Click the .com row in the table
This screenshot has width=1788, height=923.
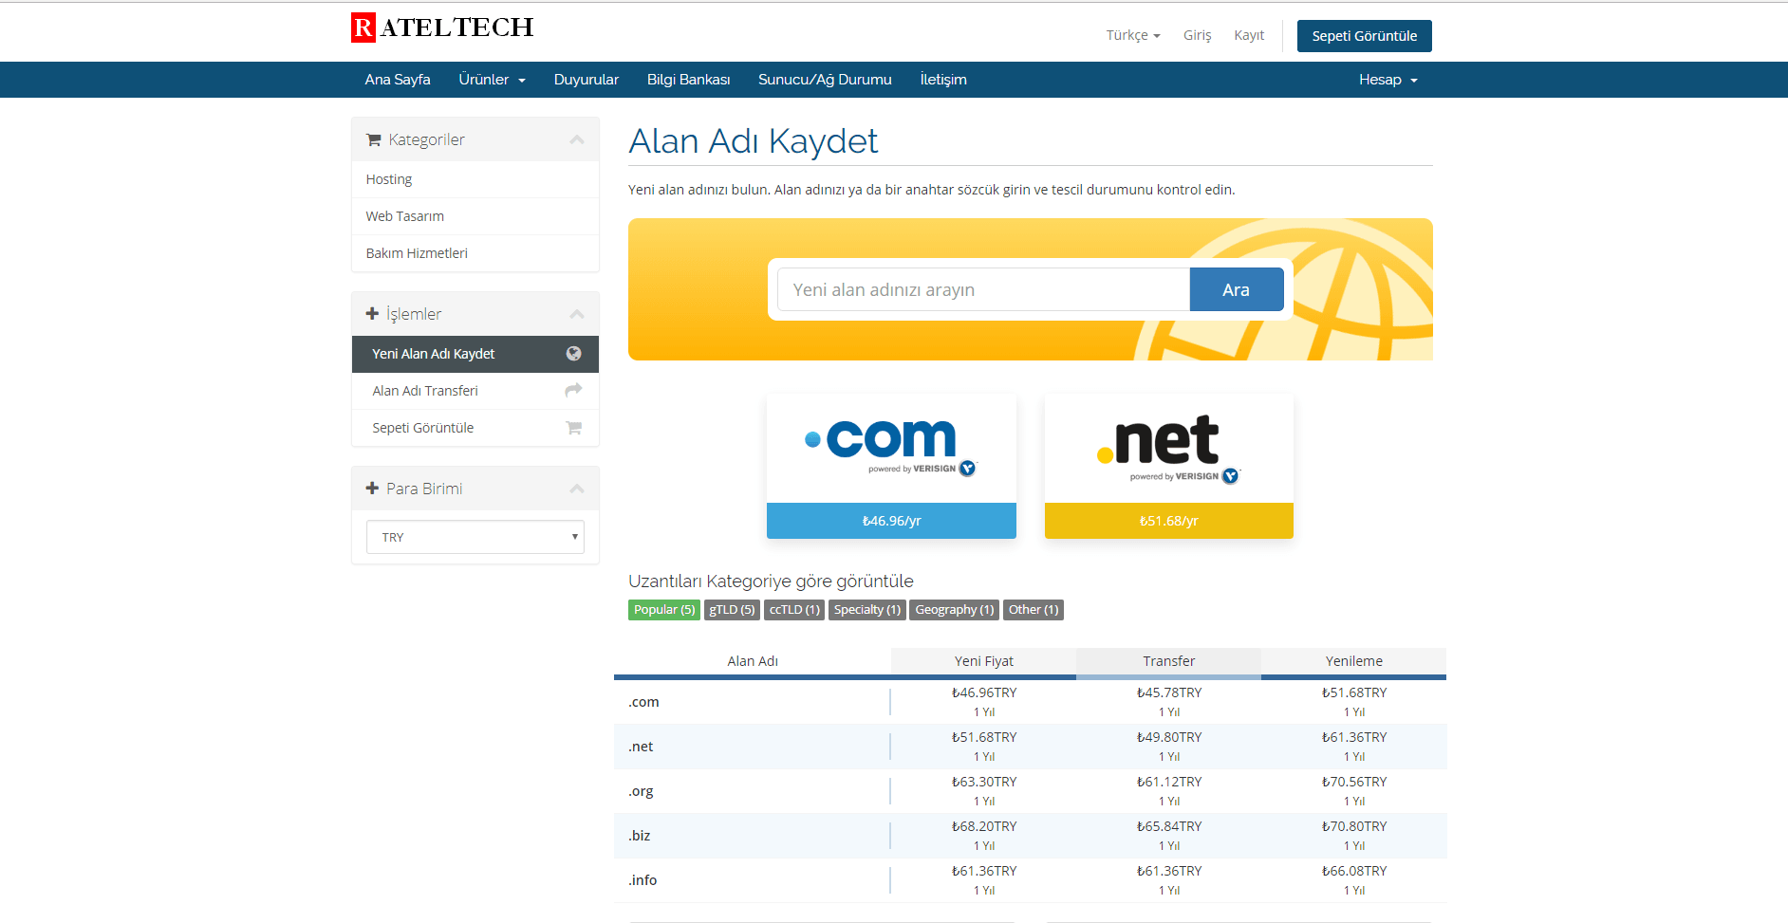(1030, 702)
